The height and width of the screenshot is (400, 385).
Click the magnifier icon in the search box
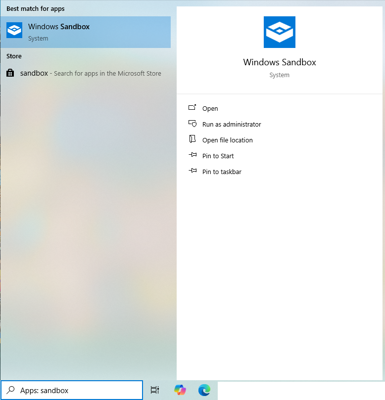coord(10,390)
